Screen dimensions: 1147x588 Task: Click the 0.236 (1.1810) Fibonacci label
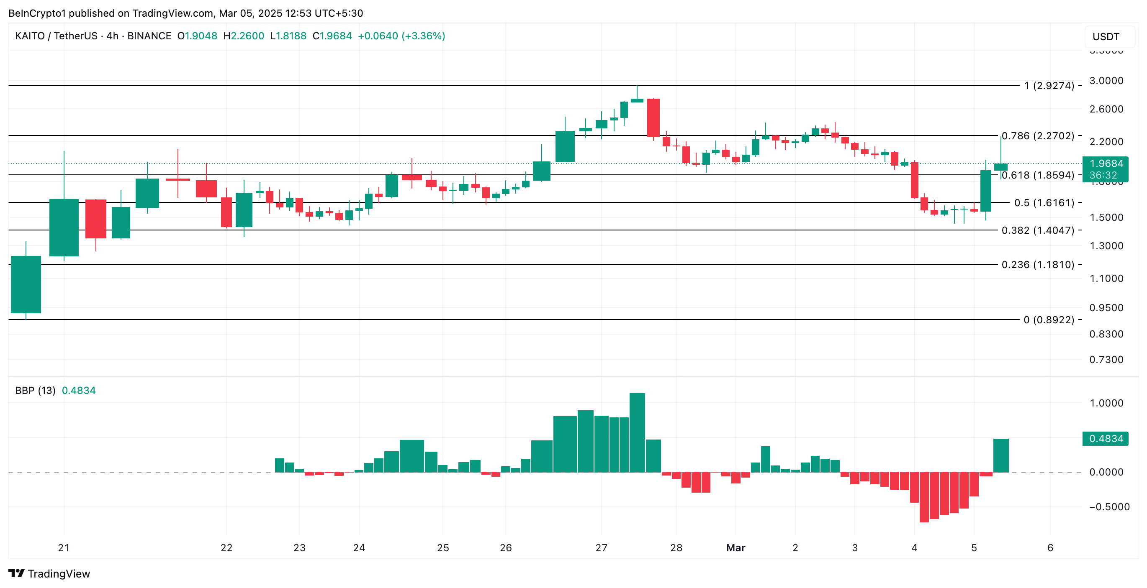tap(1037, 264)
